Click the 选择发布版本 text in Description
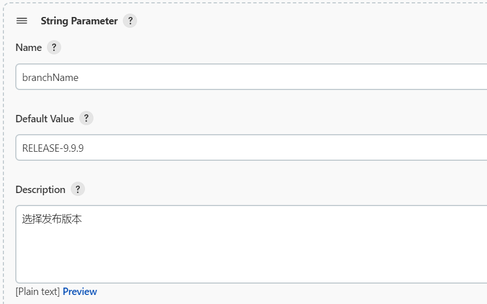Viewport: 487px width, 304px height. [52, 219]
